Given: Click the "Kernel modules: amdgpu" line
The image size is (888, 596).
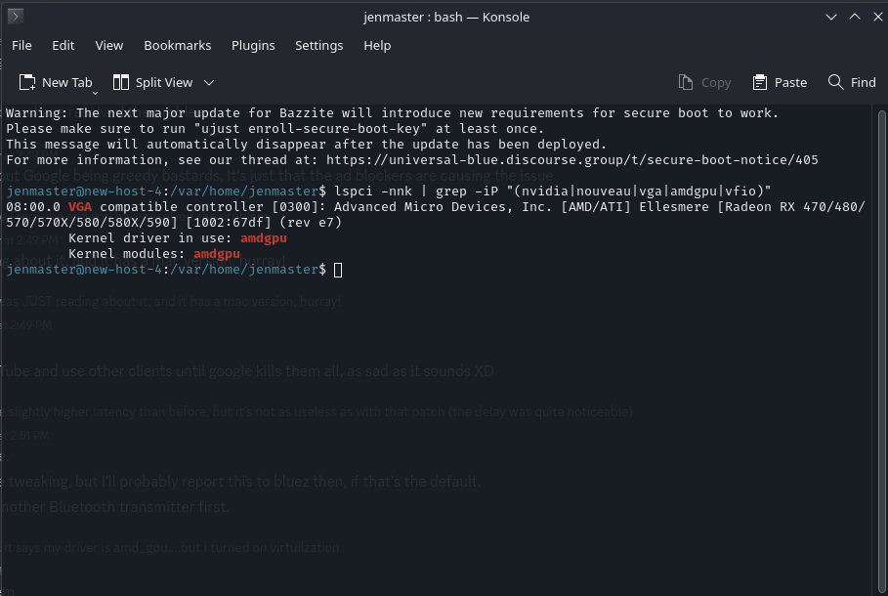Looking at the screenshot, I should (154, 254).
